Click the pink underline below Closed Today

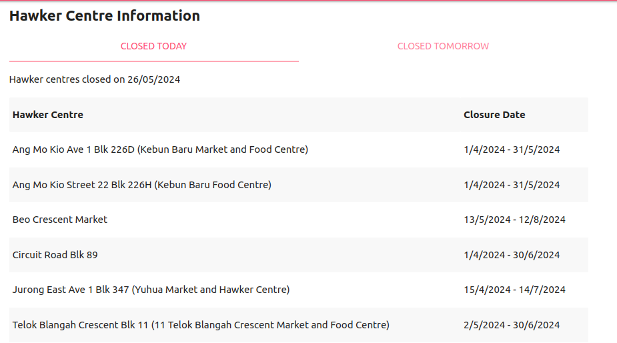(x=153, y=61)
